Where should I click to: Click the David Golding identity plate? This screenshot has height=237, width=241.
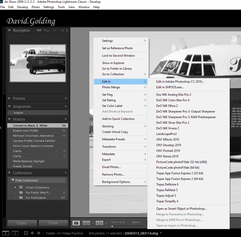point(31,21)
